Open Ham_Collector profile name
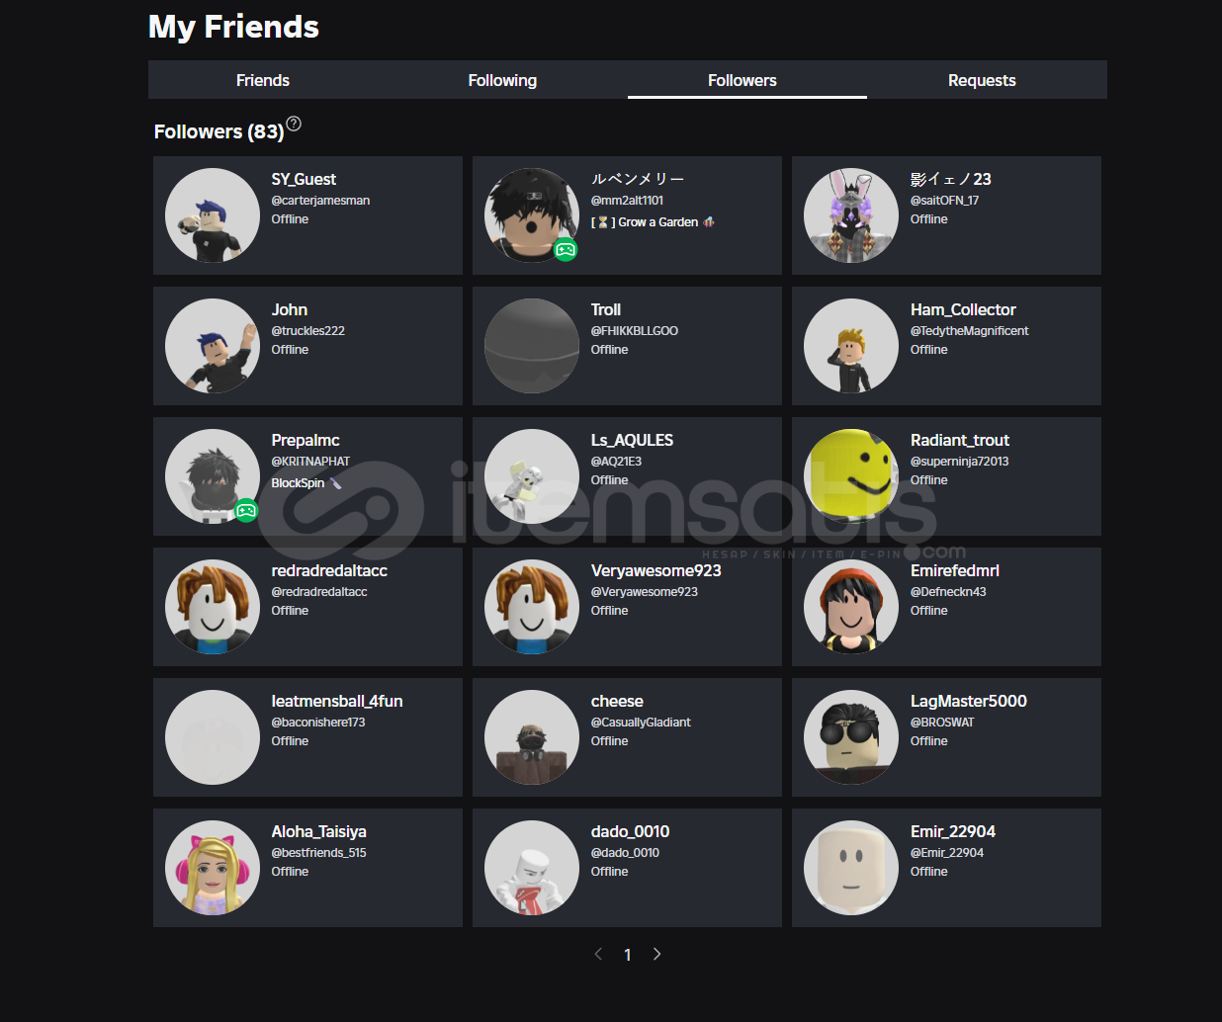 (x=963, y=309)
